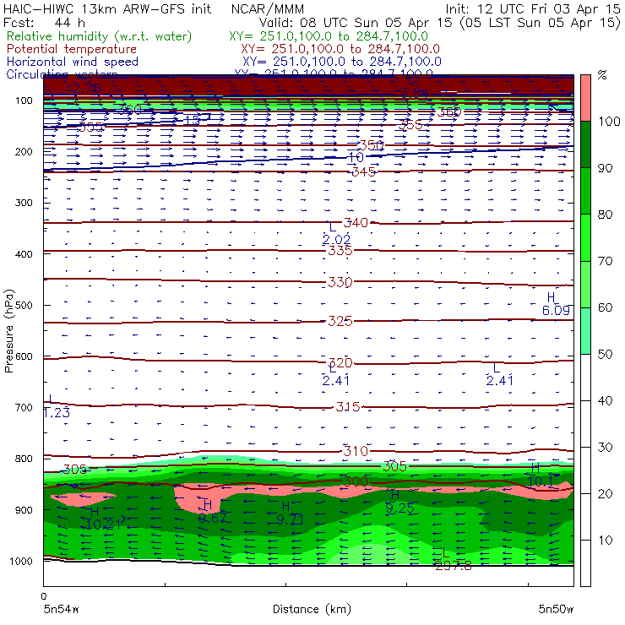
Task: Click the 800 hPa pressure axis label
Action: click(24, 459)
